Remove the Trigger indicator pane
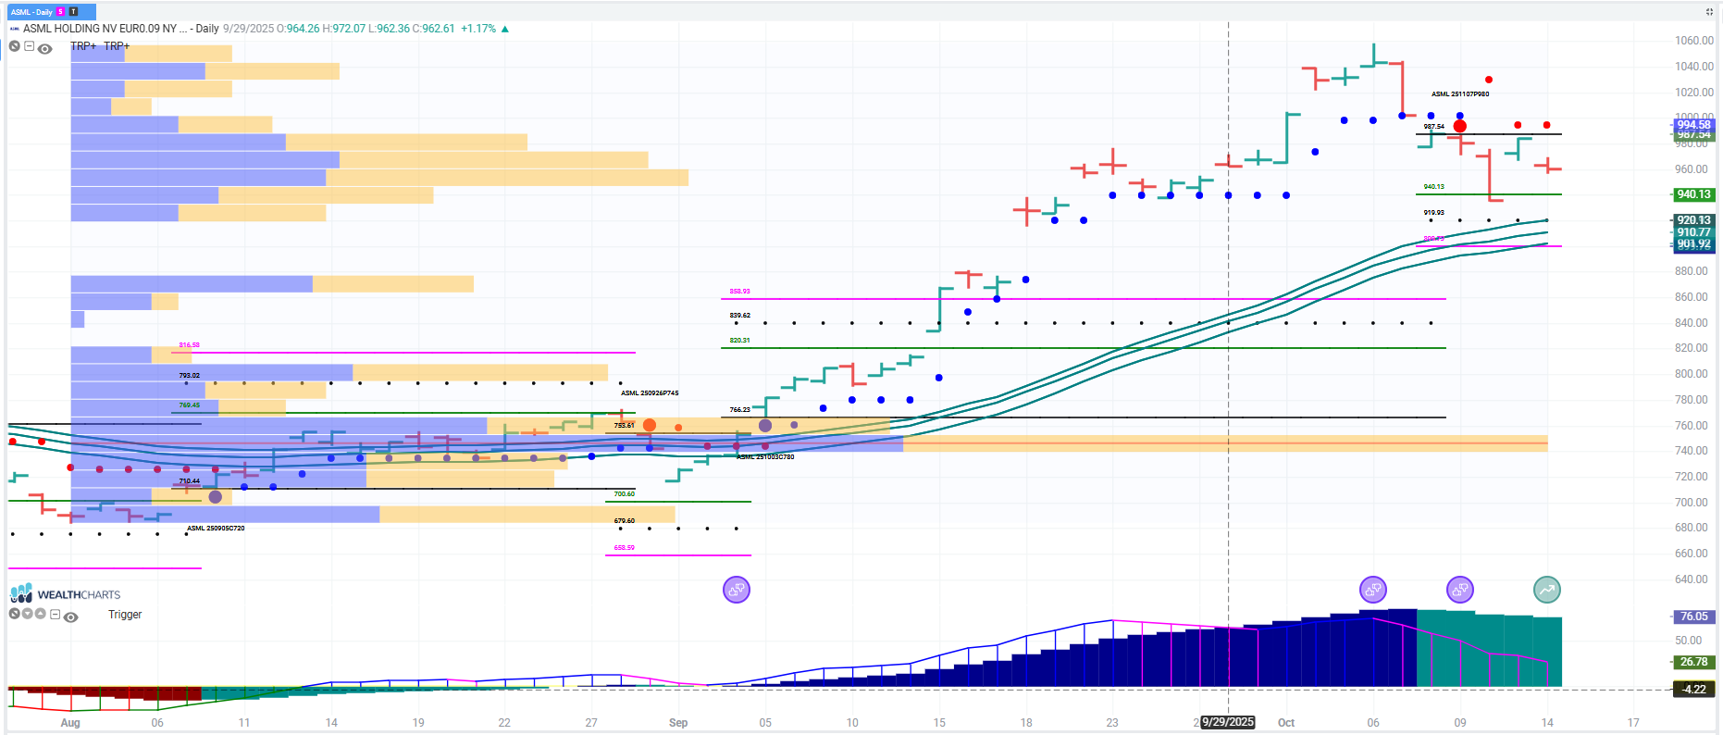1723x735 pixels. (15, 614)
